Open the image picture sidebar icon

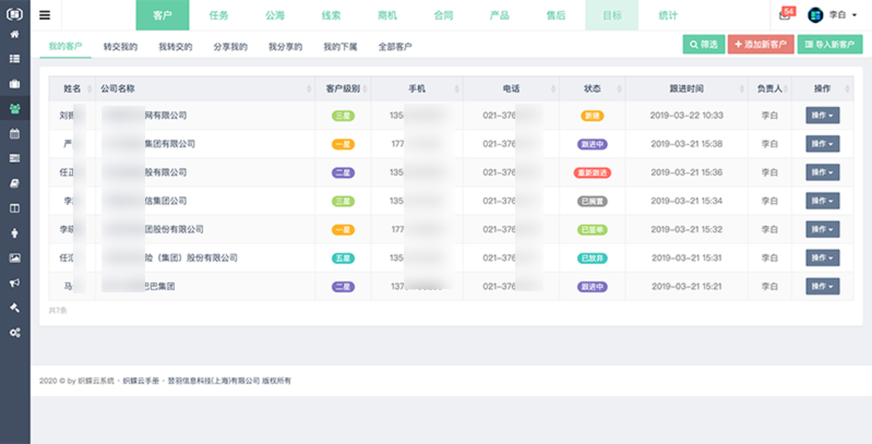tap(15, 258)
